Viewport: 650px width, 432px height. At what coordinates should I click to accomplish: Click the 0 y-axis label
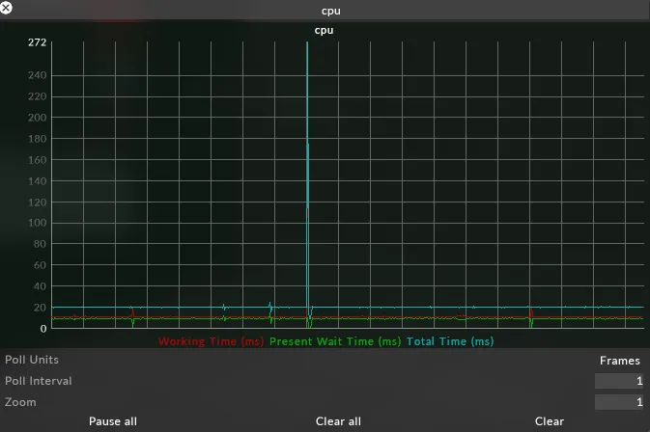(x=43, y=329)
